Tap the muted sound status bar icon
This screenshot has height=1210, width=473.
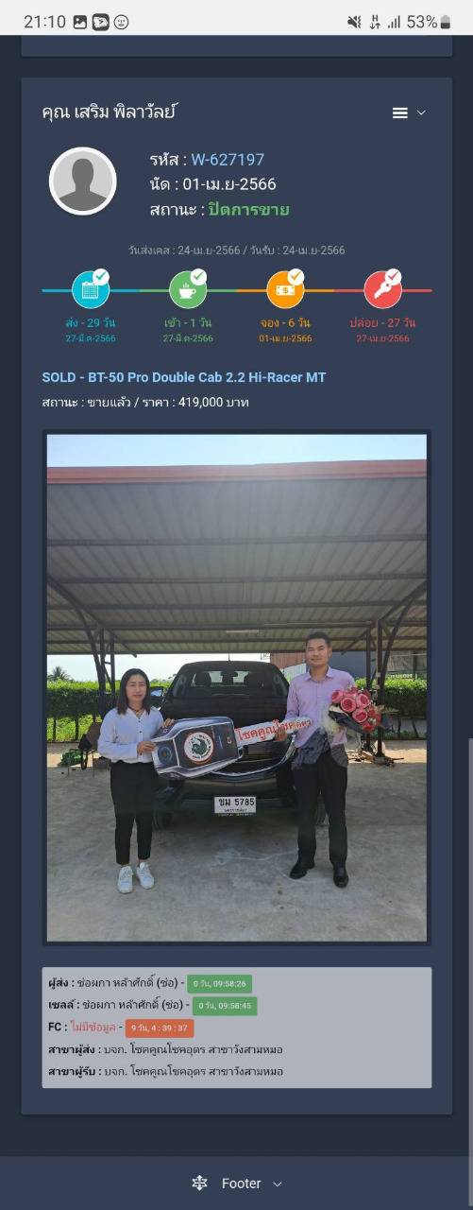tap(354, 22)
